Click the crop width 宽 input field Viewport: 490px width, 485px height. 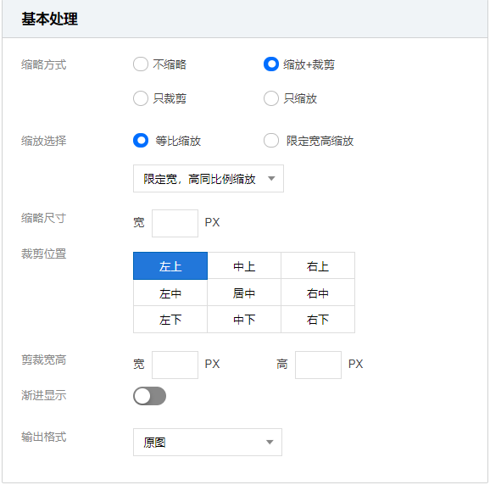[x=175, y=365]
